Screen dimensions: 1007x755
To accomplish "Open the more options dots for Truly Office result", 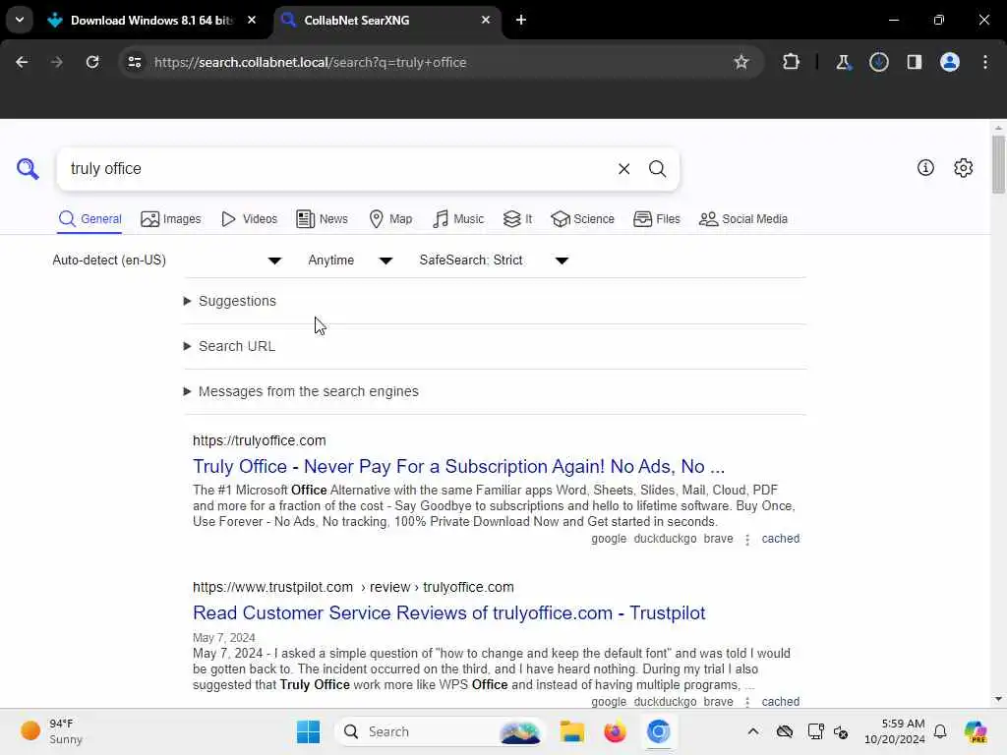I will click(x=747, y=540).
